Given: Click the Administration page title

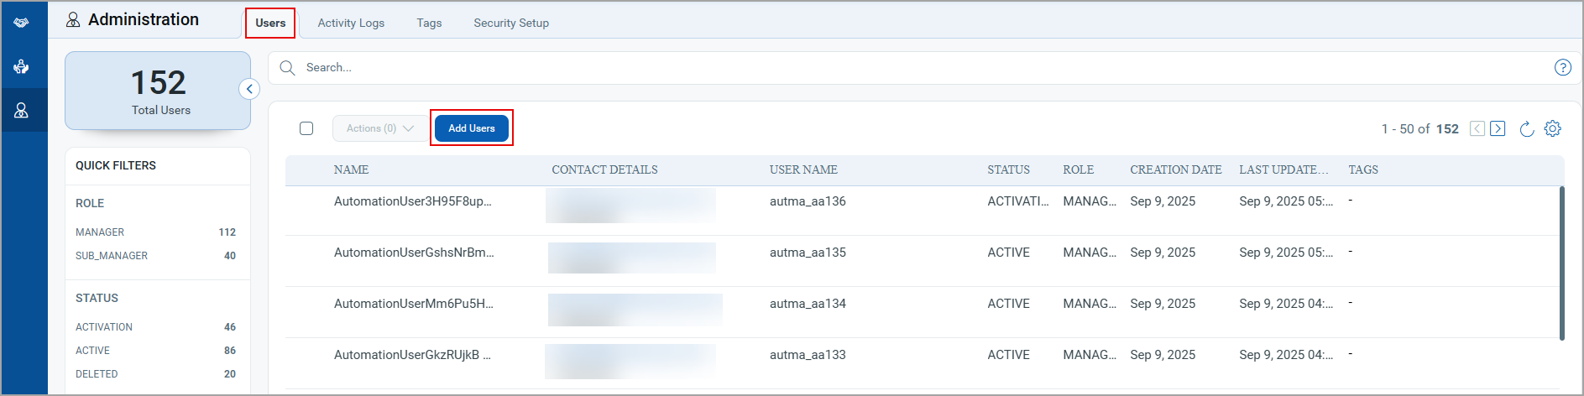Looking at the screenshot, I should [144, 19].
